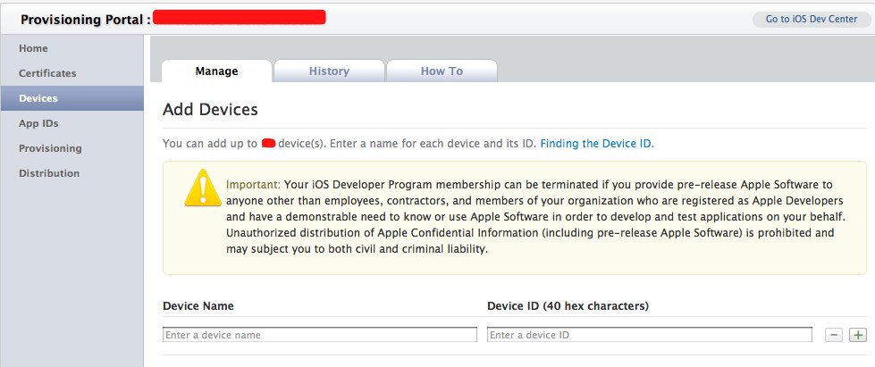Click the minus button to remove device row
Screen dimensions: 875x367
click(834, 335)
